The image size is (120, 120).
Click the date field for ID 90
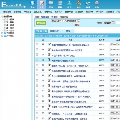(x=115, y=91)
